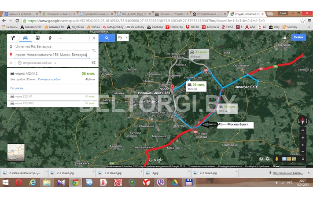The image size is (313, 198).
Task: Open route options sliders icon
Action: click(93, 62)
